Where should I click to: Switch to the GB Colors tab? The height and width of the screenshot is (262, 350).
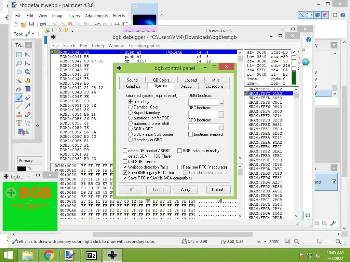coord(161,80)
